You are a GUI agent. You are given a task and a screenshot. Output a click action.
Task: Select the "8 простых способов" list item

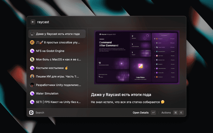point(58,43)
